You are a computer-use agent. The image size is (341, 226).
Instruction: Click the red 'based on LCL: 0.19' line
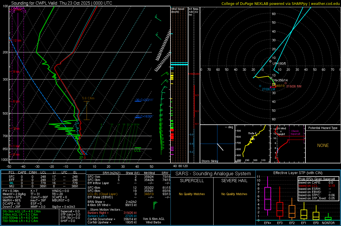(x=317, y=186)
